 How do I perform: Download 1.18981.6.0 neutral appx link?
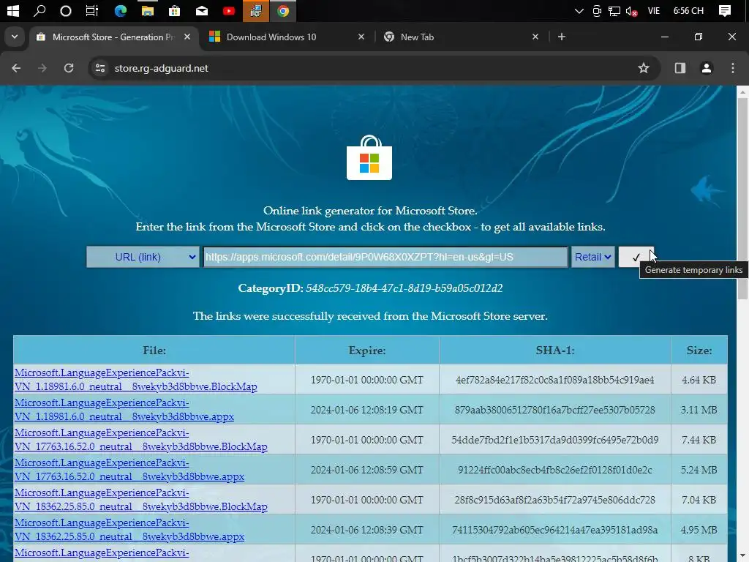tap(124, 410)
